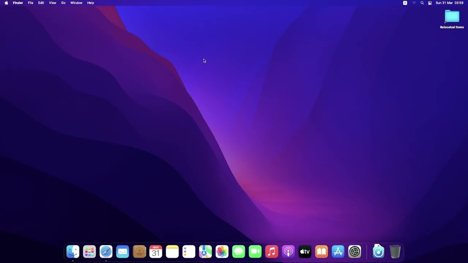
Task: Open Launchpad in the Dock
Action: pyautogui.click(x=89, y=251)
